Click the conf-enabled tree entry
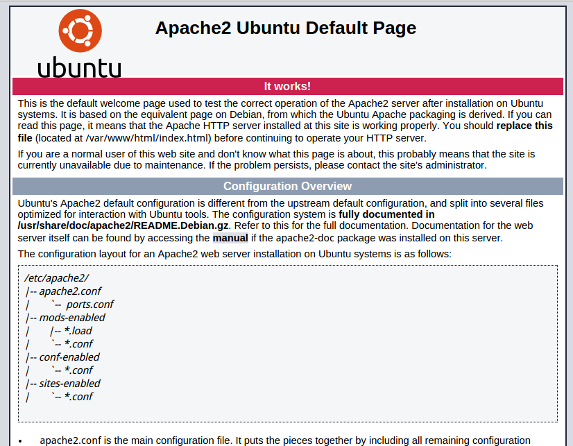The image size is (573, 446). 69,357
